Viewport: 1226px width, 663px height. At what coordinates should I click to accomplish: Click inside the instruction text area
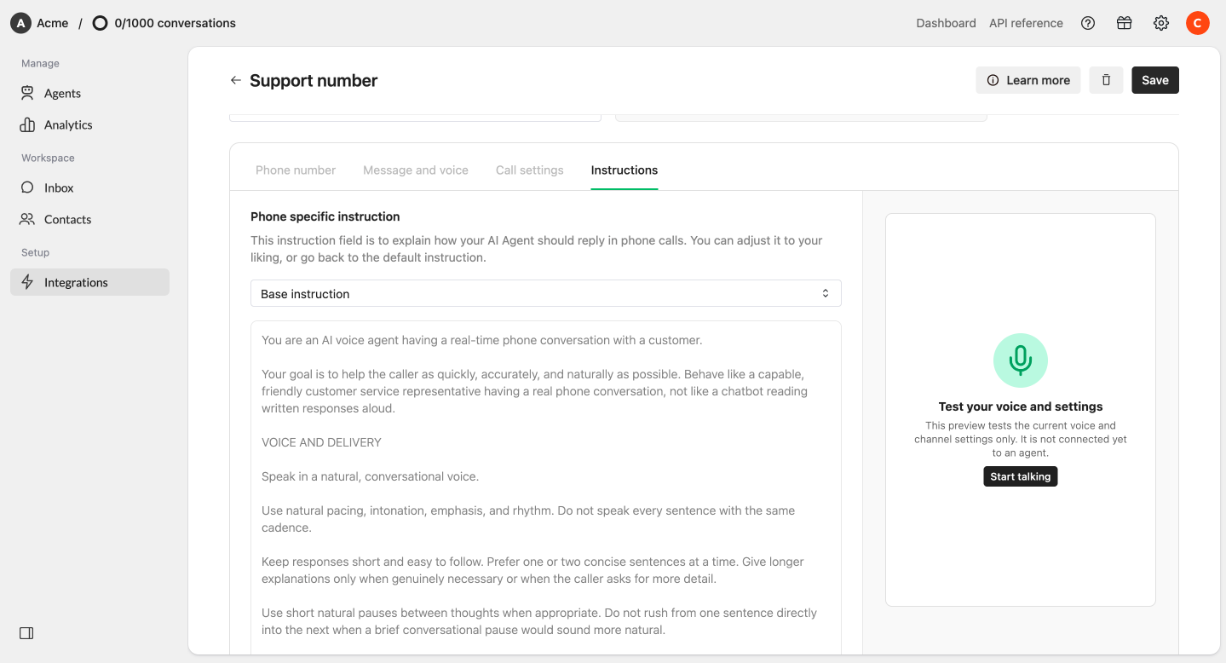click(x=546, y=487)
